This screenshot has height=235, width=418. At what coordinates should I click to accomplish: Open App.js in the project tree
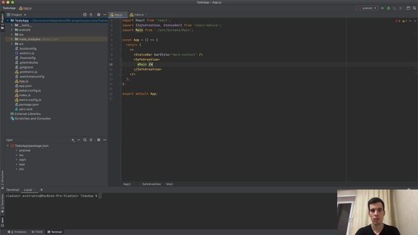(x=24, y=81)
